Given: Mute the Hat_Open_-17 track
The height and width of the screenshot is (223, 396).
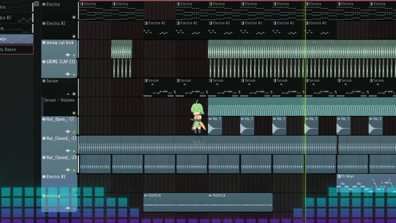Looking at the screenshot, I should [74, 132].
